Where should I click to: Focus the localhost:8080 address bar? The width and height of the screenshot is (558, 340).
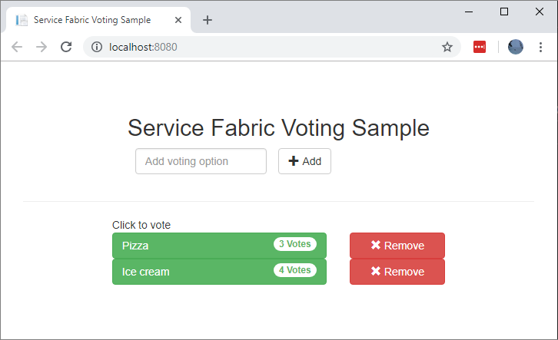(x=269, y=47)
